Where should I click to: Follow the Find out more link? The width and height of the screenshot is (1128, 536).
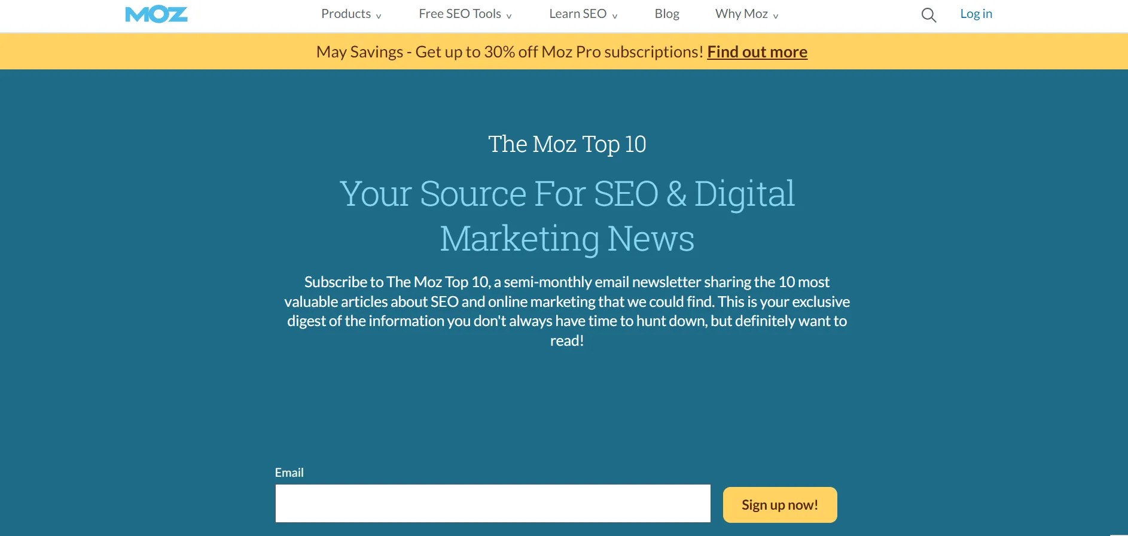pos(757,51)
